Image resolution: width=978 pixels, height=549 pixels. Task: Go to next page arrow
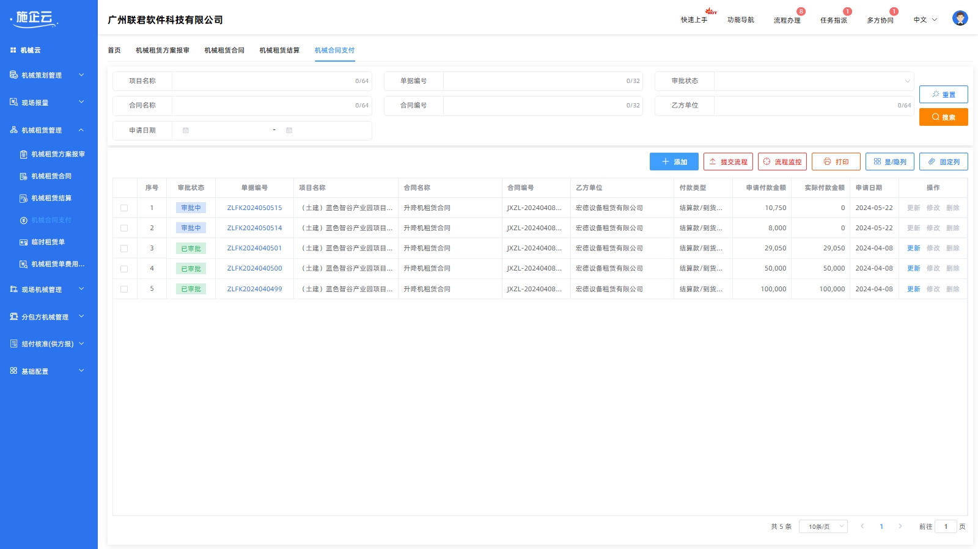(900, 526)
